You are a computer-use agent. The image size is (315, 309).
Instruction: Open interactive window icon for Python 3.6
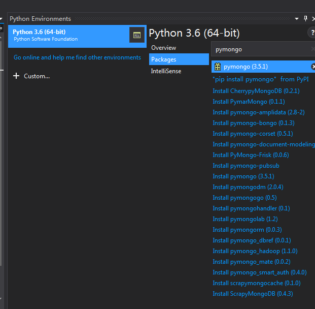tap(136, 35)
